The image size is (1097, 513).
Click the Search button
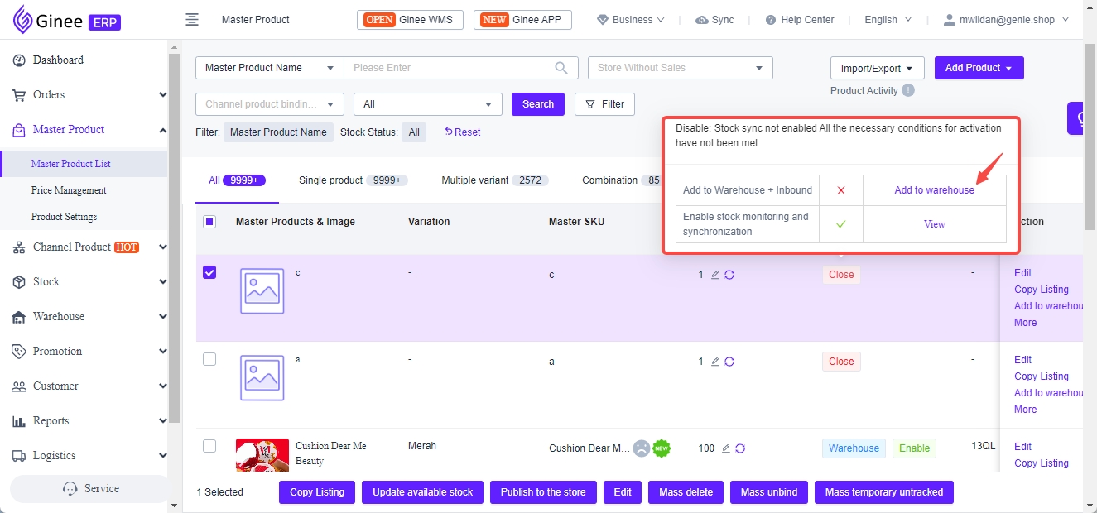pos(538,104)
